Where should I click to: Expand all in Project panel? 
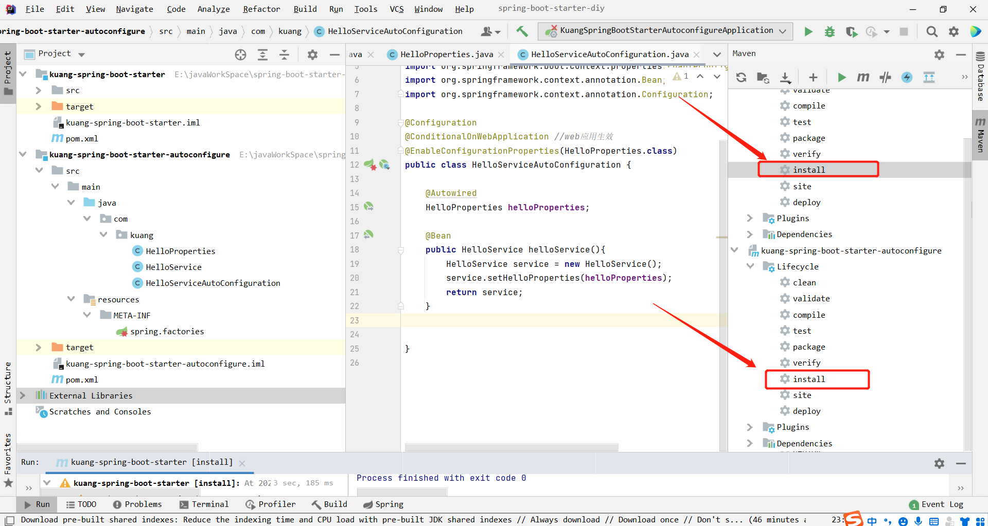[x=262, y=55]
